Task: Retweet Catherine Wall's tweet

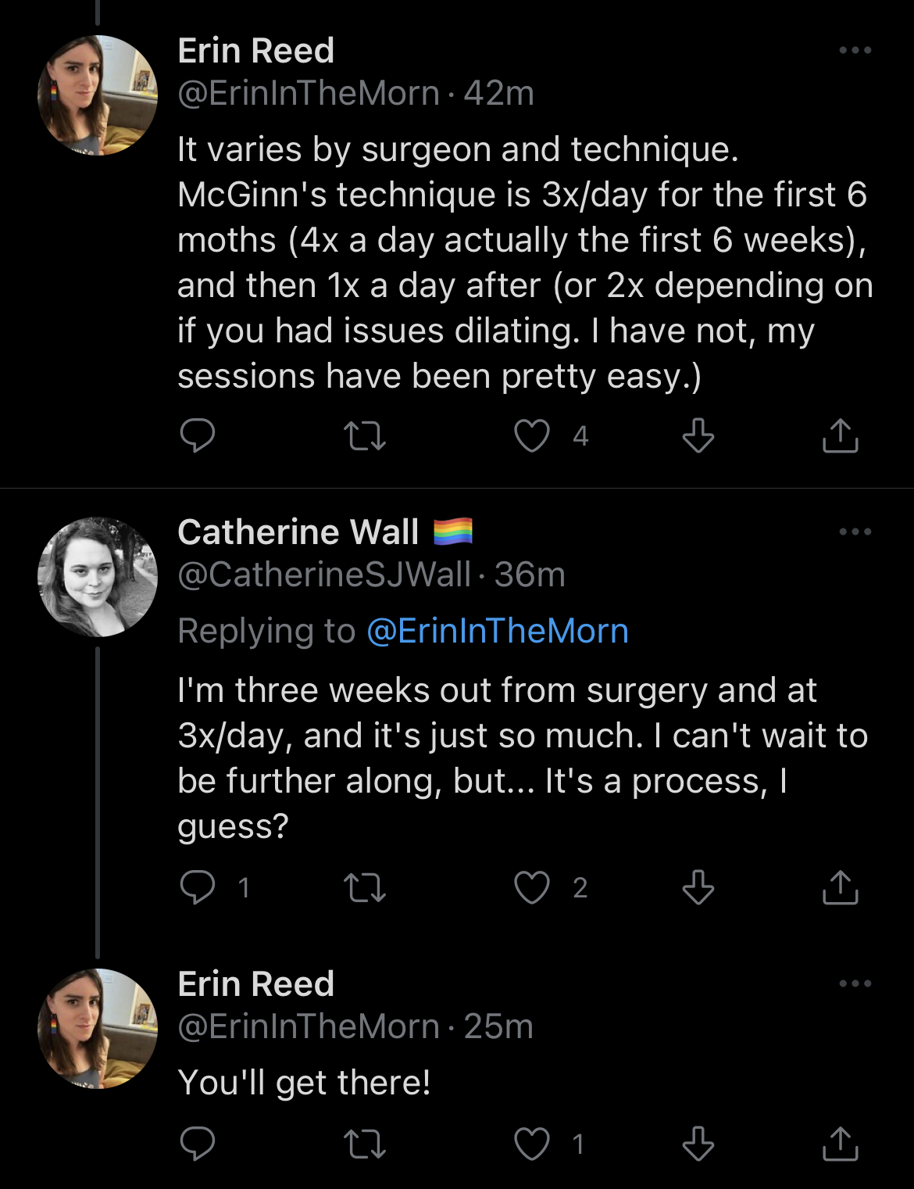Action: 365,887
